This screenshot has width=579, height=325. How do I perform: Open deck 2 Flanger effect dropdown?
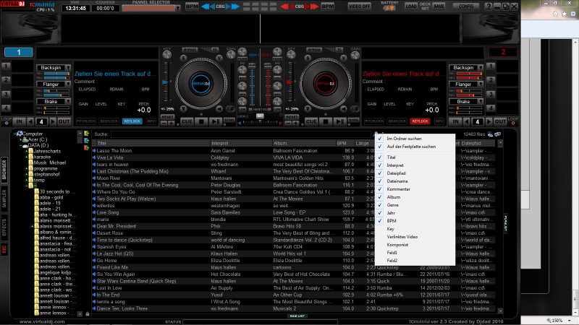481,84
